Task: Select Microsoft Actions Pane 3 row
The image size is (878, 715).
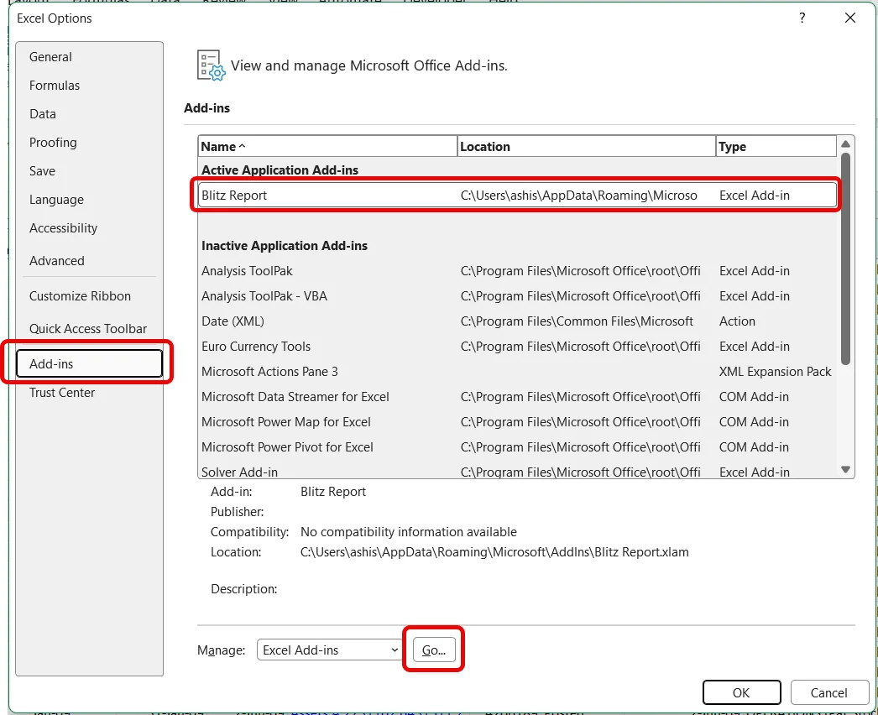Action: coord(517,372)
